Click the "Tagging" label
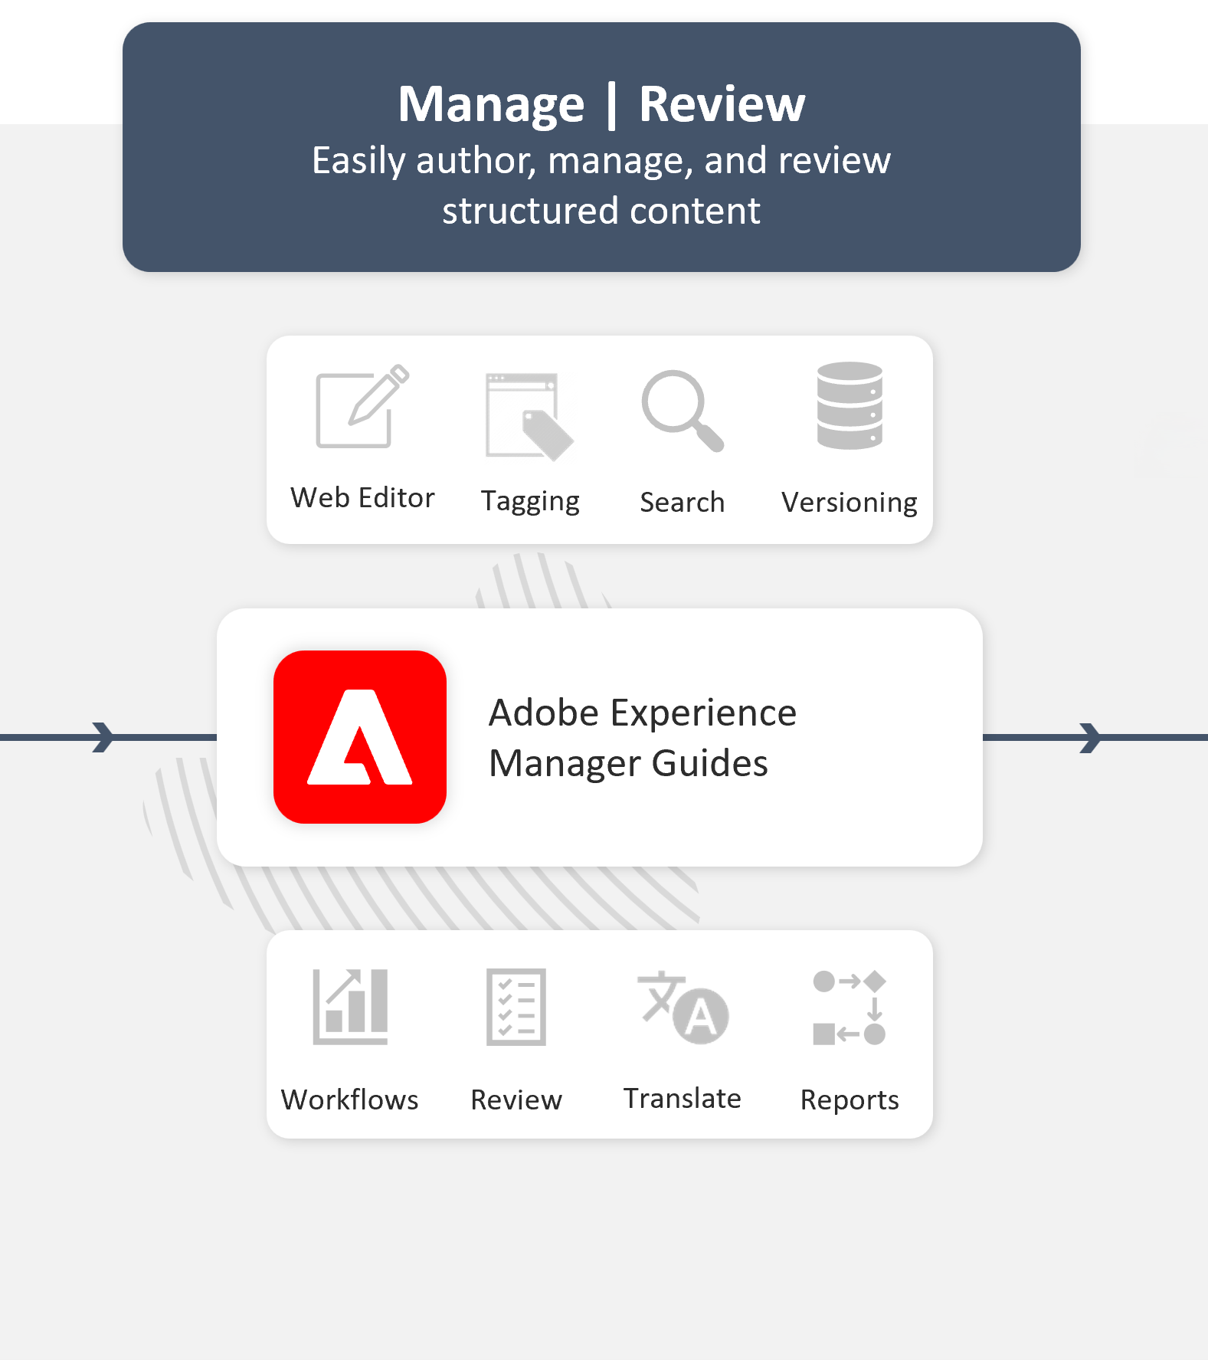Viewport: 1208px width, 1360px height. 530,501
